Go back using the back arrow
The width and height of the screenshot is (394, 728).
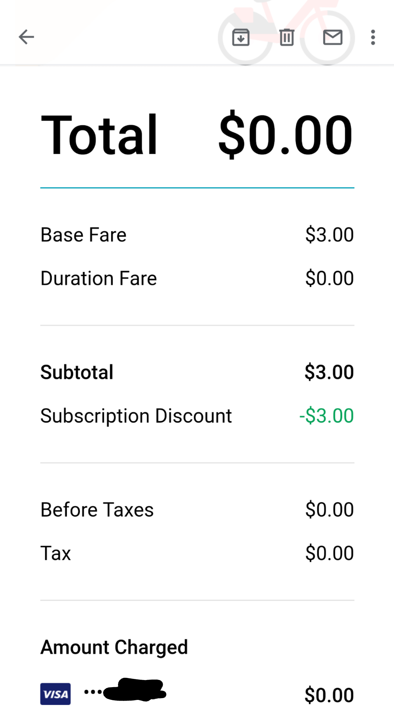(26, 37)
